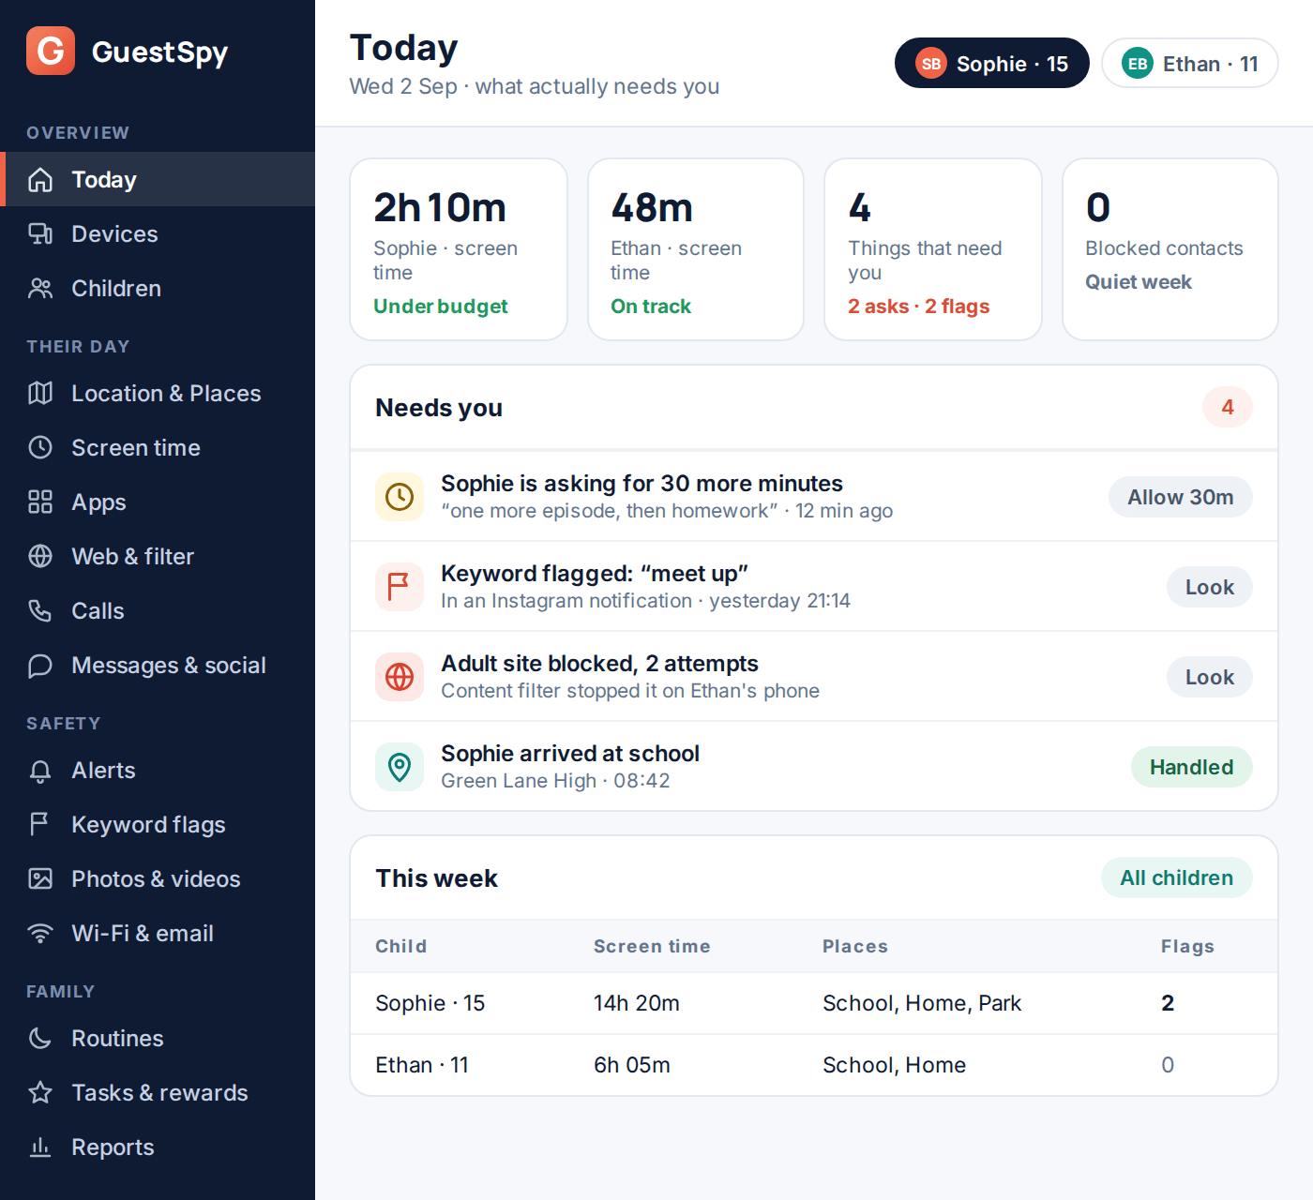Viewport: 1313px width, 1200px height.
Task: Click the "2 asks · 2 flags" text
Action: (919, 307)
